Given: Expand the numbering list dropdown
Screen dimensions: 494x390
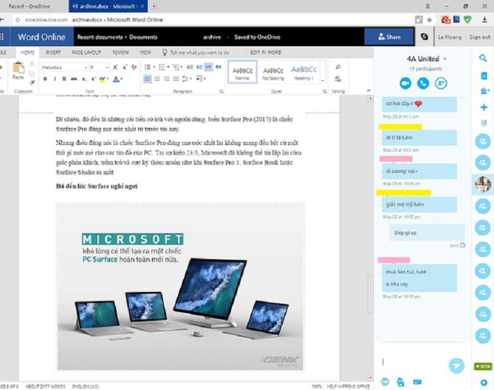Looking at the screenshot, I should click(x=168, y=67).
